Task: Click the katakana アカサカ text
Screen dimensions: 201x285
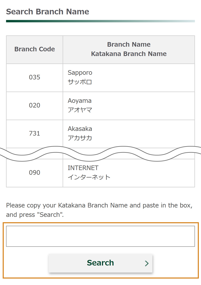Action: tap(80, 138)
